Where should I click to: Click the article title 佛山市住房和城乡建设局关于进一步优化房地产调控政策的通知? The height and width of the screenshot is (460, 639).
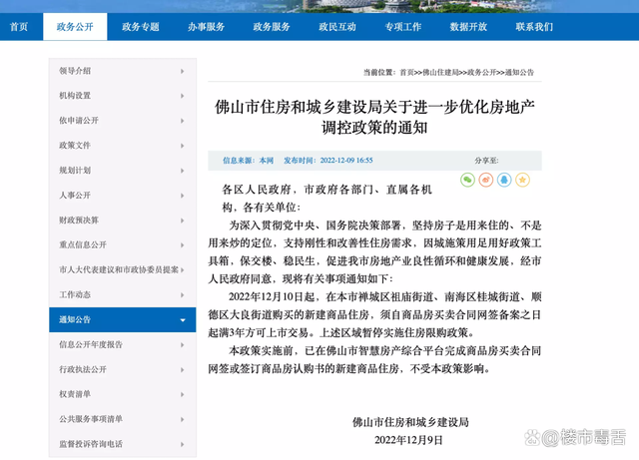point(374,118)
